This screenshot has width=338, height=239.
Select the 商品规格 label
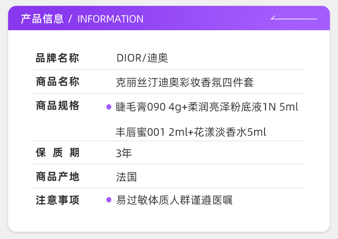[x=57, y=106]
